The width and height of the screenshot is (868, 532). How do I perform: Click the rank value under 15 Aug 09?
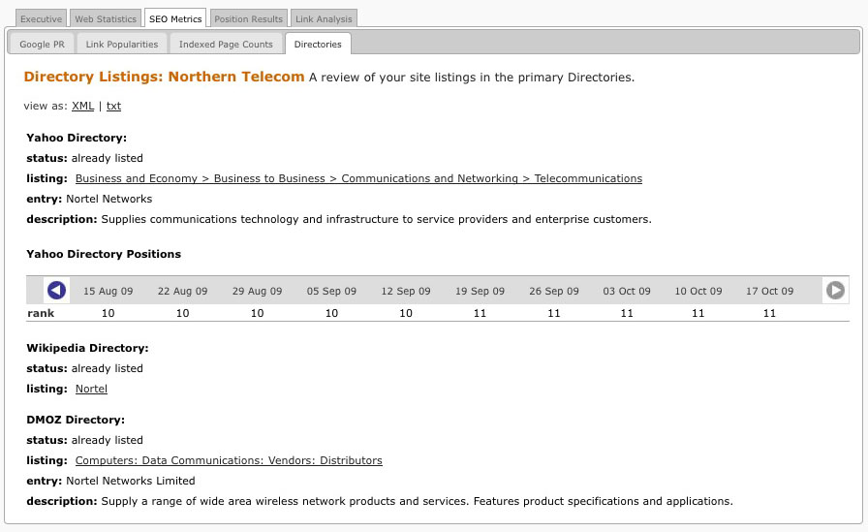pyautogui.click(x=108, y=313)
